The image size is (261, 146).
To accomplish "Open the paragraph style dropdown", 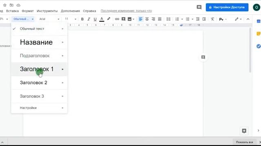I will click(23, 19).
